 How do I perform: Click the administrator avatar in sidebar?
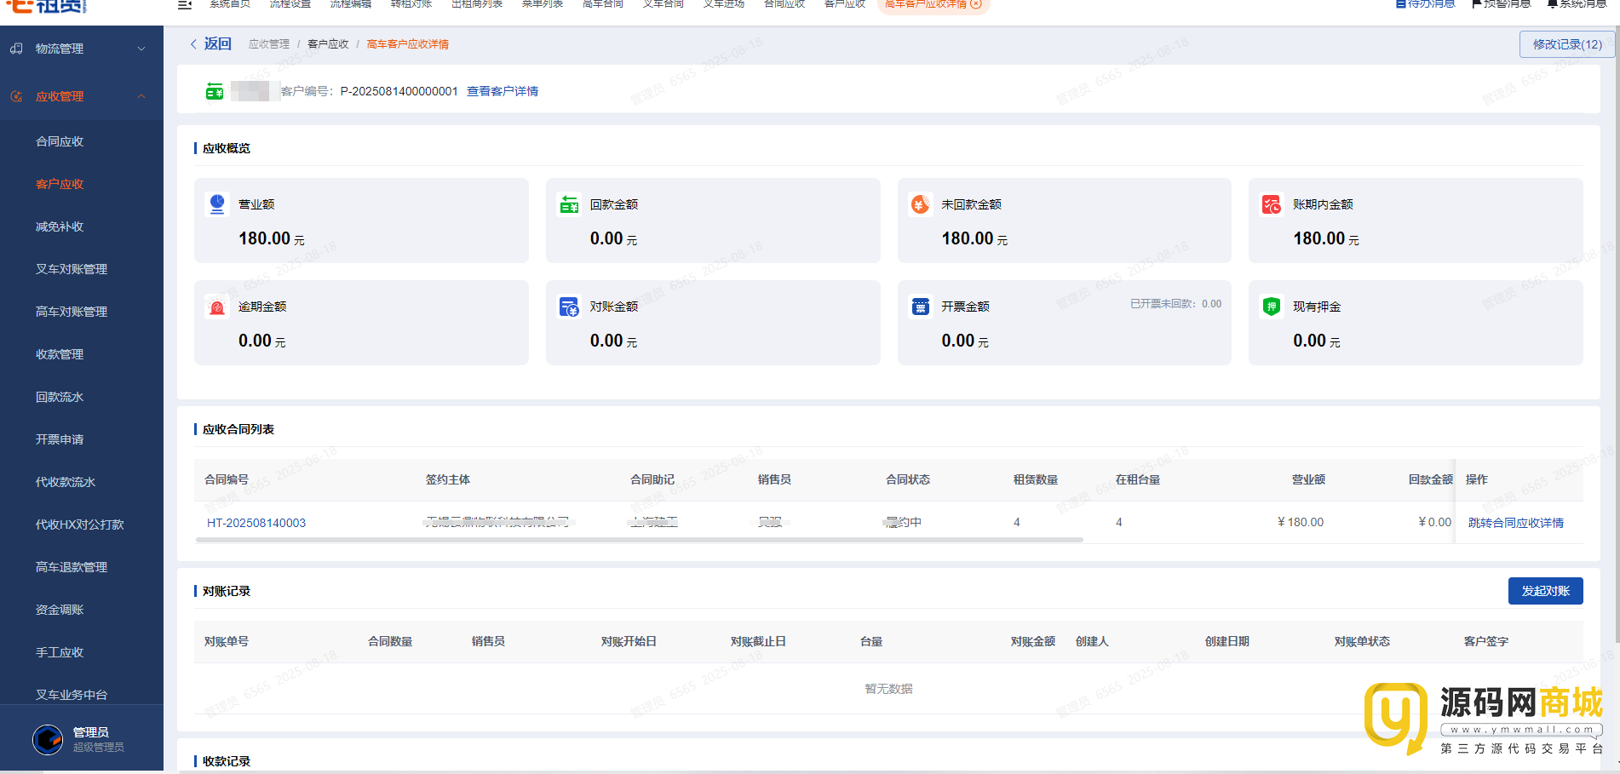click(x=48, y=739)
